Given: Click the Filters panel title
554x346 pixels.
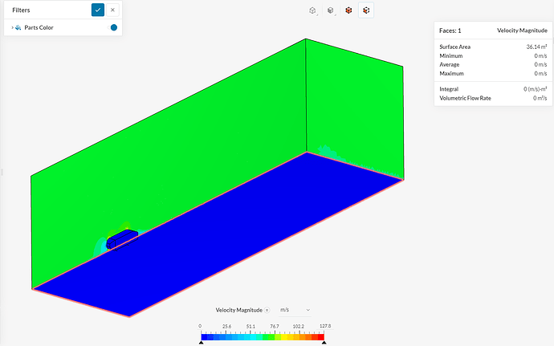Looking at the screenshot, I should (21, 10).
